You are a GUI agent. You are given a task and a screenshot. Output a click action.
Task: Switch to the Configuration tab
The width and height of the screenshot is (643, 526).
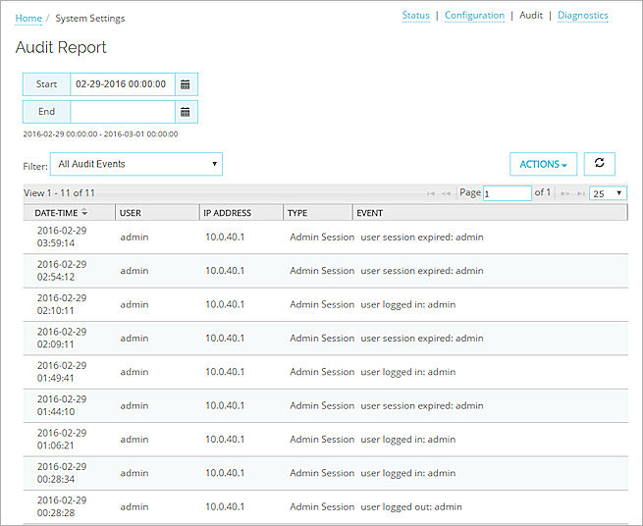(x=474, y=16)
